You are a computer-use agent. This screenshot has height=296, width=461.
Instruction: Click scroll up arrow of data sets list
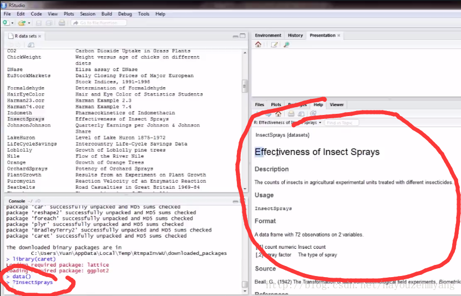pyautogui.click(x=245, y=53)
